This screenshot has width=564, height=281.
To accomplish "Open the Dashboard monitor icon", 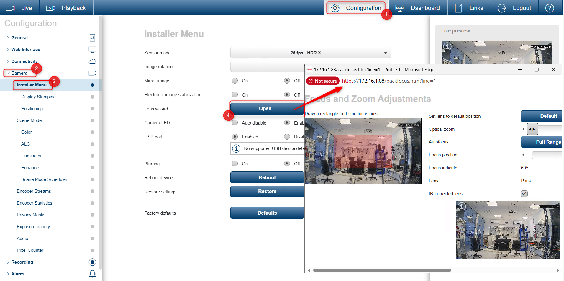I will [x=400, y=8].
